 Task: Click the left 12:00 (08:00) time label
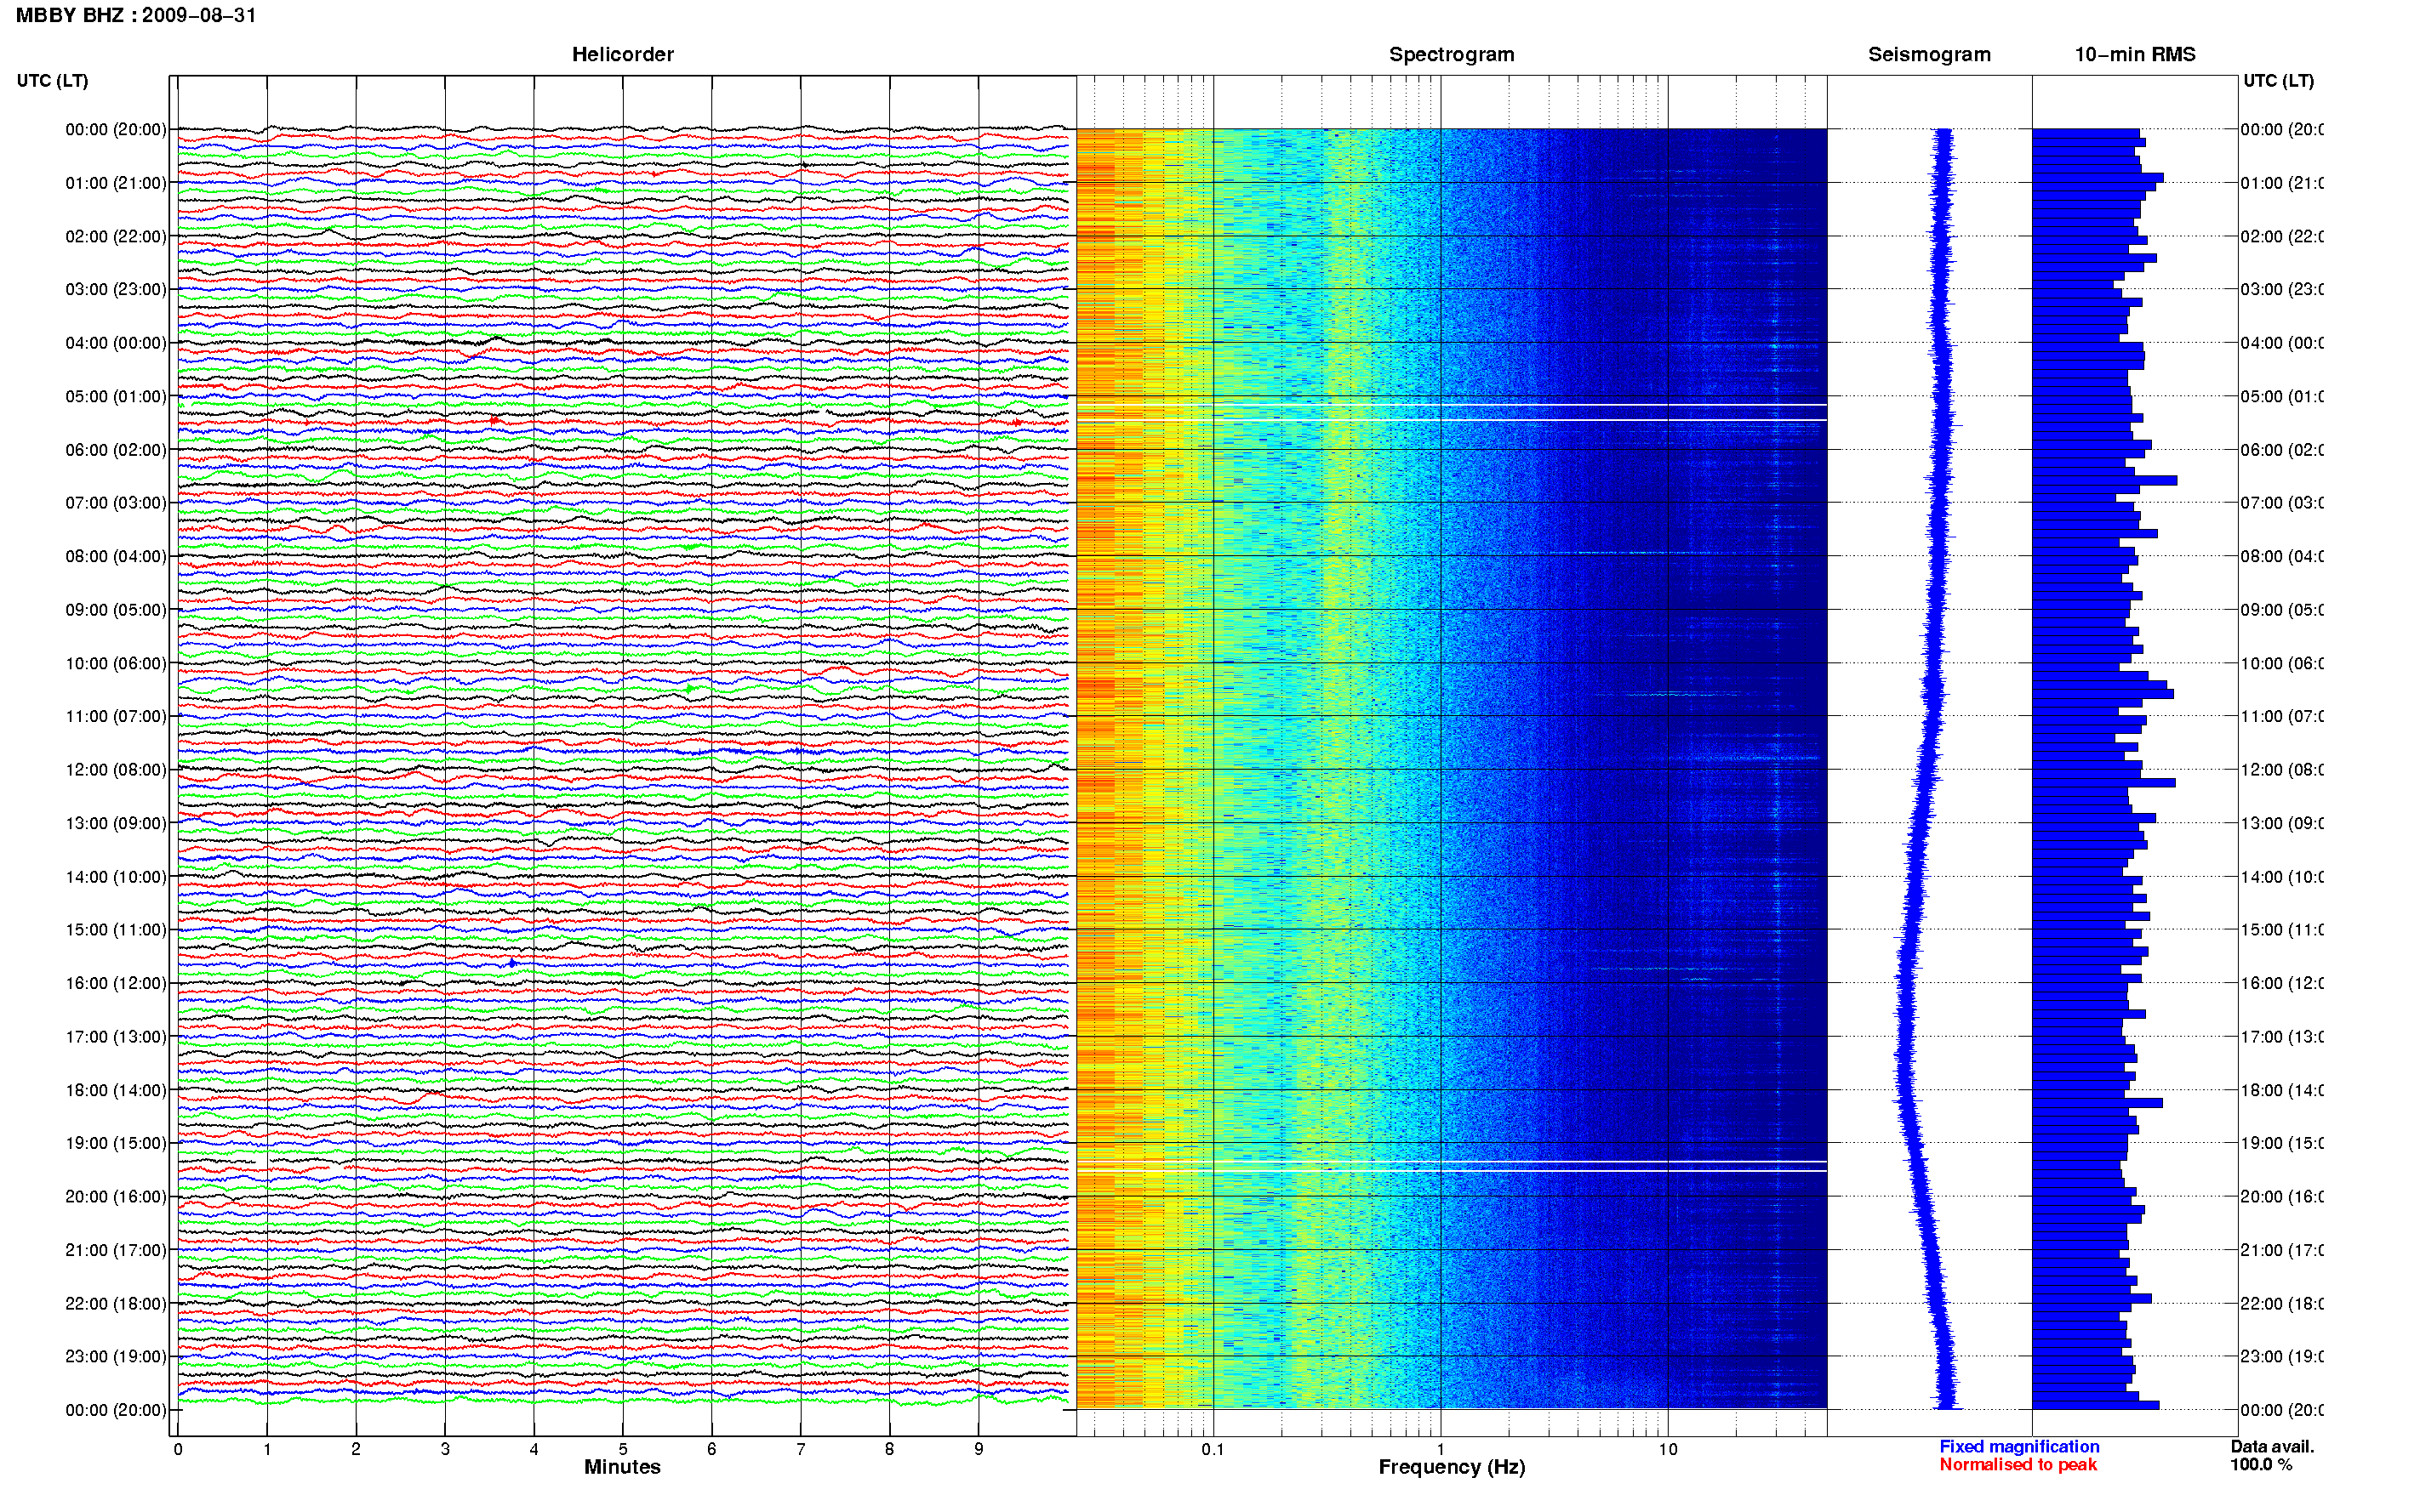(116, 770)
